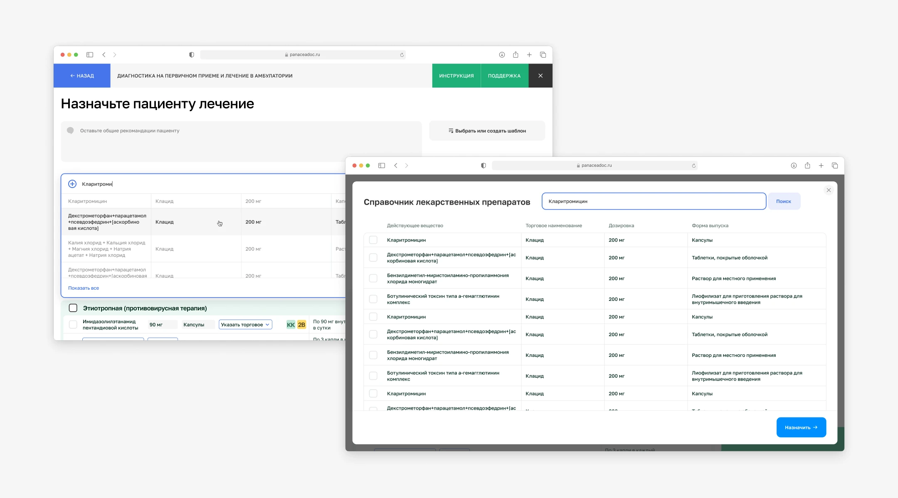Open the 90 мг dosage field
Screen dimensions: 898x498
[162, 325]
